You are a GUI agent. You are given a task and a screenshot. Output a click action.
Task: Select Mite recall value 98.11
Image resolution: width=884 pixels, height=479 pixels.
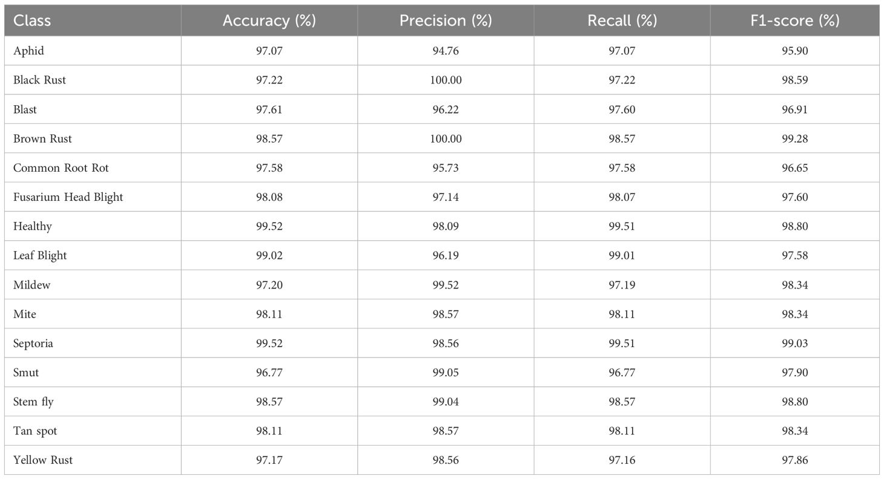(x=622, y=314)
